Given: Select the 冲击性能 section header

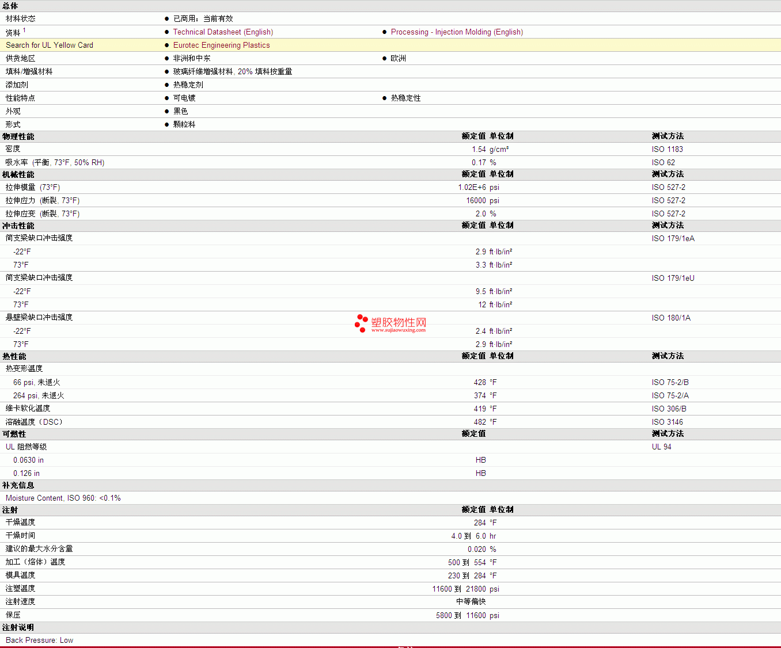Looking at the screenshot, I should pos(18,226).
